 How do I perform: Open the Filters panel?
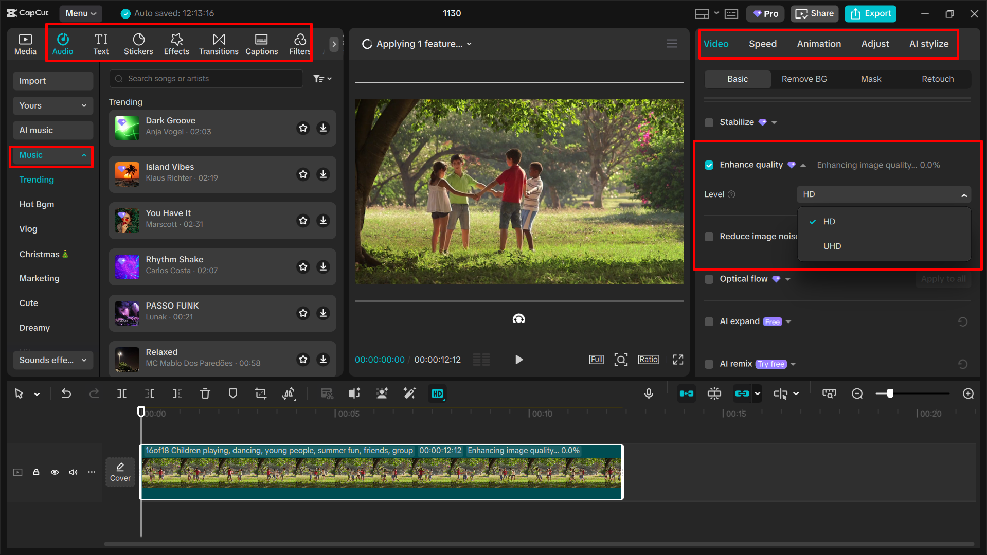[x=299, y=43]
